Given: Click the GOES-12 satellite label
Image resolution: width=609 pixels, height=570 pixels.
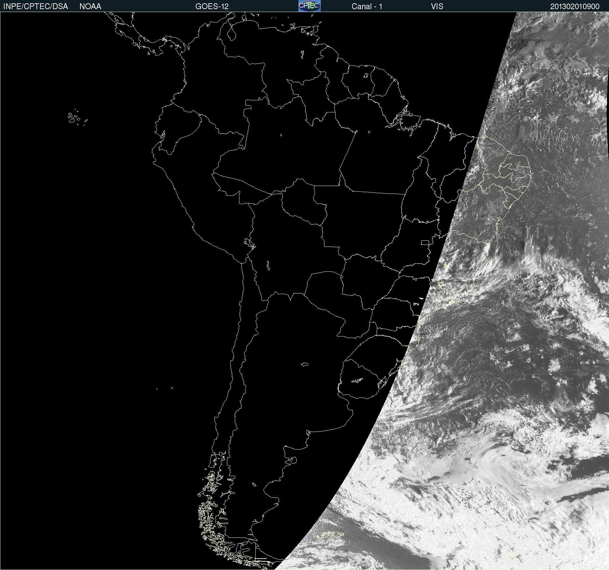Looking at the screenshot, I should (212, 7).
